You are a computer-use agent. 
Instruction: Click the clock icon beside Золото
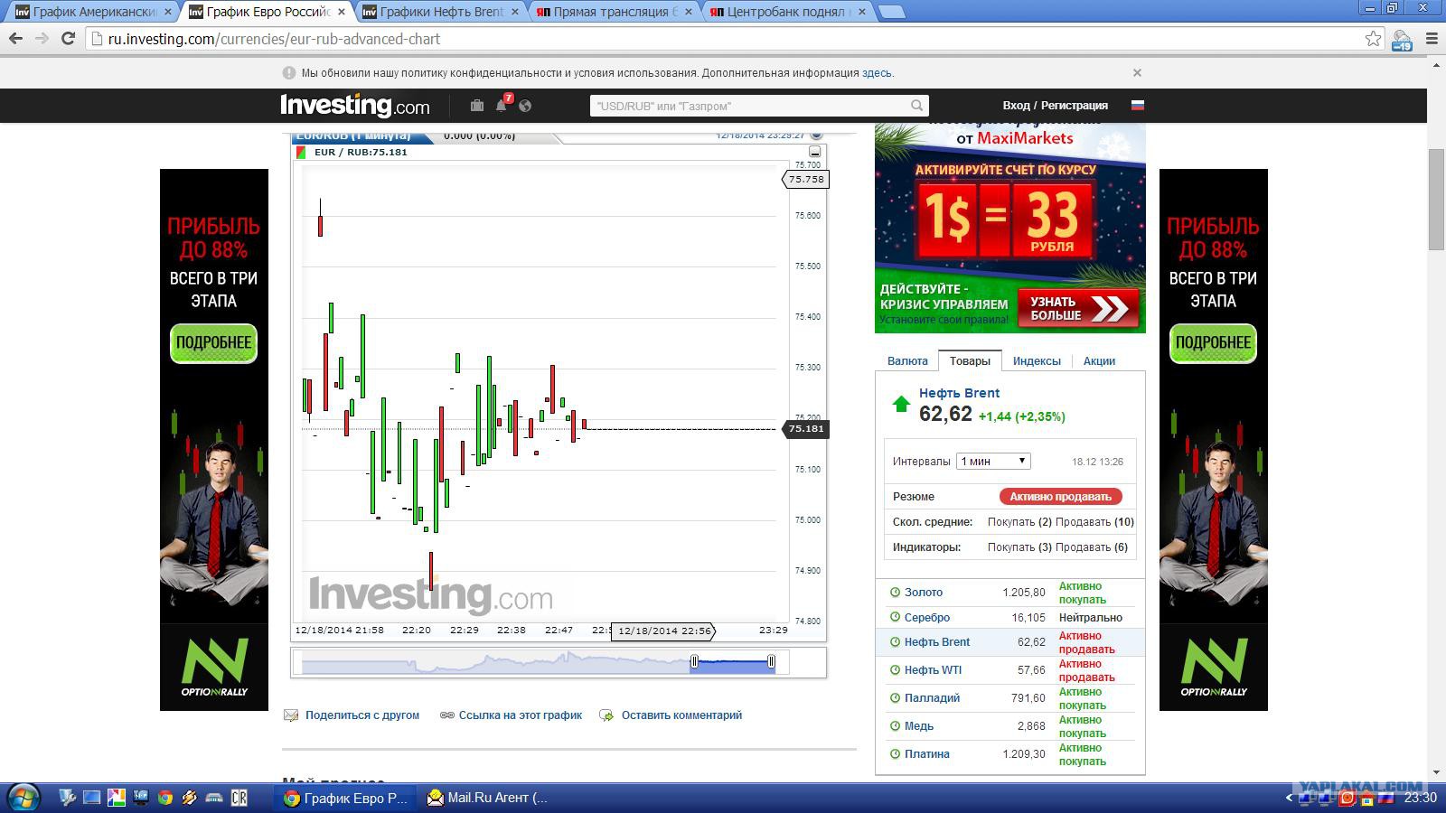895,593
